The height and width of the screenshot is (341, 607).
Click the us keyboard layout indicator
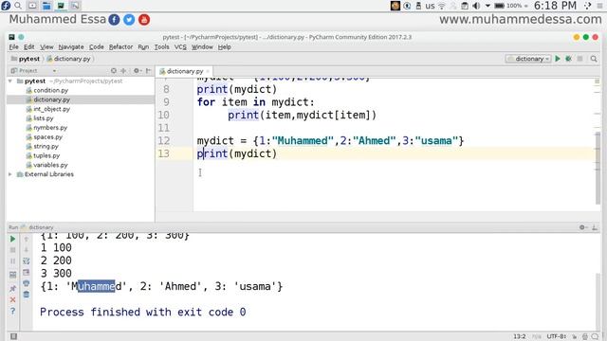coord(430,6)
